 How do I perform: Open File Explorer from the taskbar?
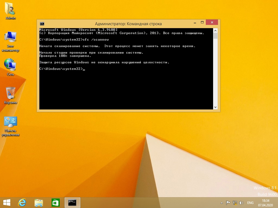point(39,202)
